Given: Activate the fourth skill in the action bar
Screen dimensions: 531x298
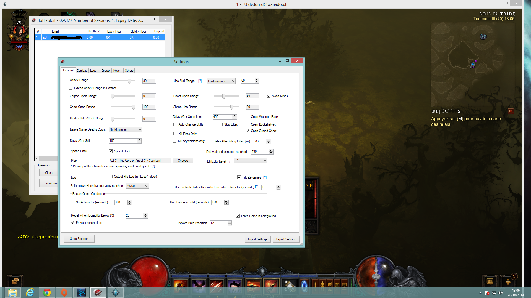Looking at the screenshot, I should [x=235, y=286].
